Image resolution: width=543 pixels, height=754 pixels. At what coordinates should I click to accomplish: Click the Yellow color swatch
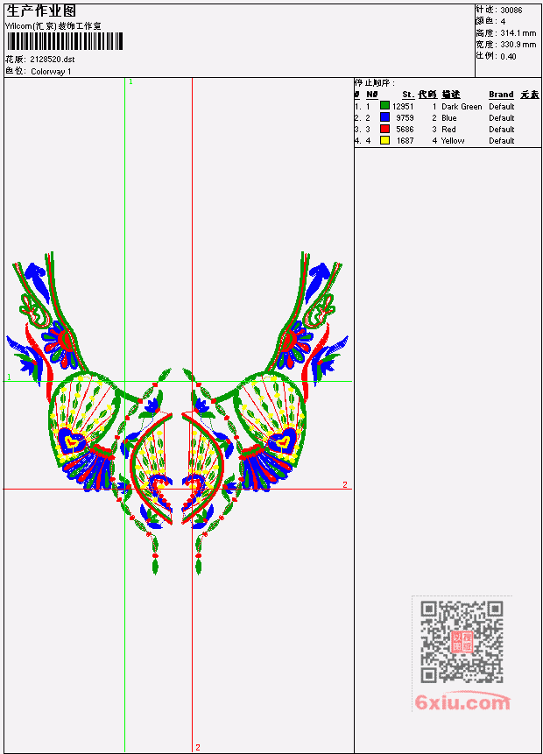point(384,140)
